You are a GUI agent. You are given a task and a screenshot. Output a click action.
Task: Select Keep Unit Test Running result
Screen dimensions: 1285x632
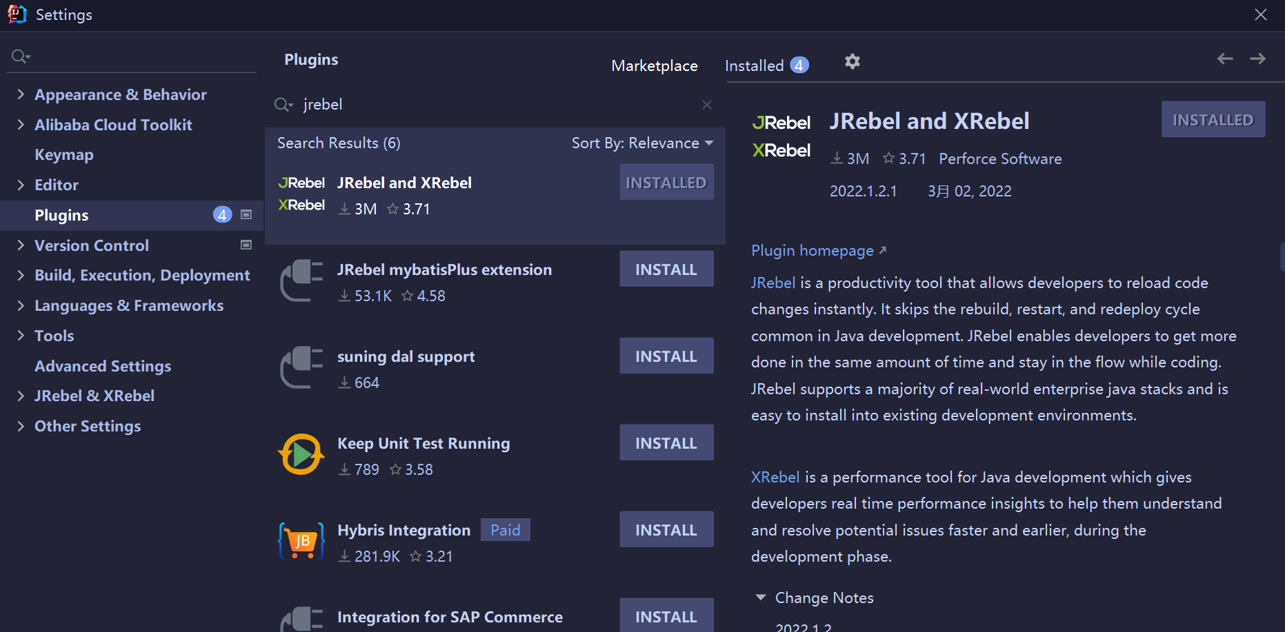pyautogui.click(x=424, y=443)
